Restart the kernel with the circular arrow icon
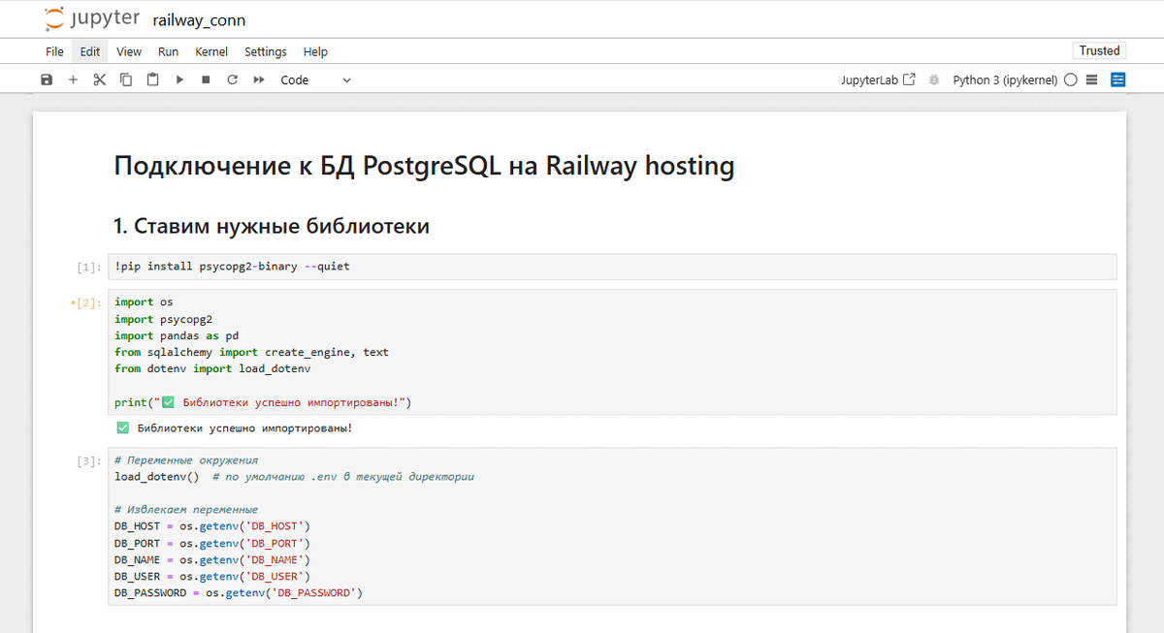 (x=232, y=80)
